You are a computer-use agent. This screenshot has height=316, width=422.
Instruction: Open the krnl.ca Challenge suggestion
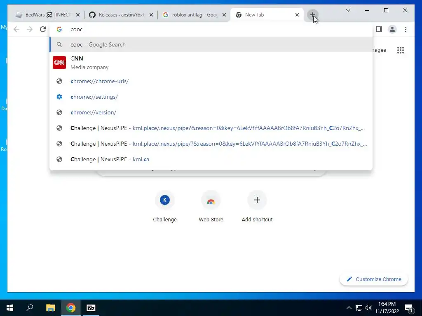click(211, 159)
